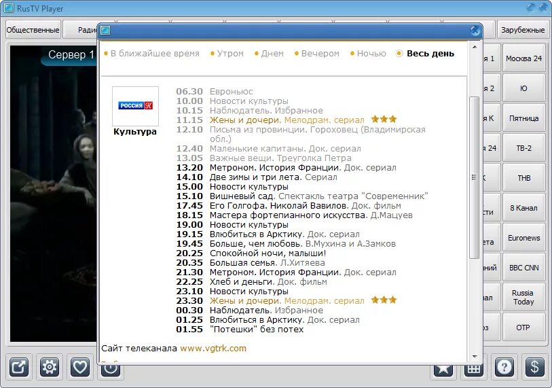Open settings gear in RusTV Player
This screenshot has width=552, height=388.
50,367
